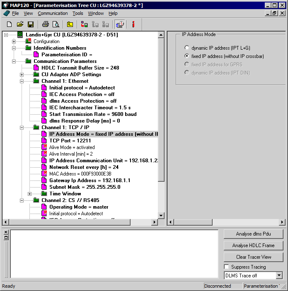Screen dimensions: 288x291
Task: Click the parameter tree vertical scrollbar
Action: tap(162, 124)
